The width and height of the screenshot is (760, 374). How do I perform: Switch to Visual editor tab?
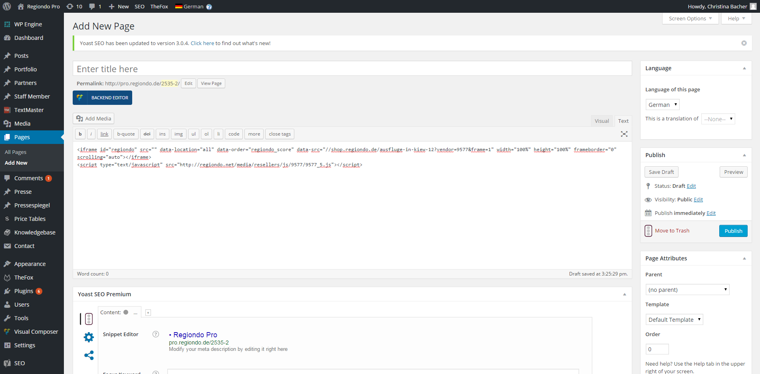(602, 121)
